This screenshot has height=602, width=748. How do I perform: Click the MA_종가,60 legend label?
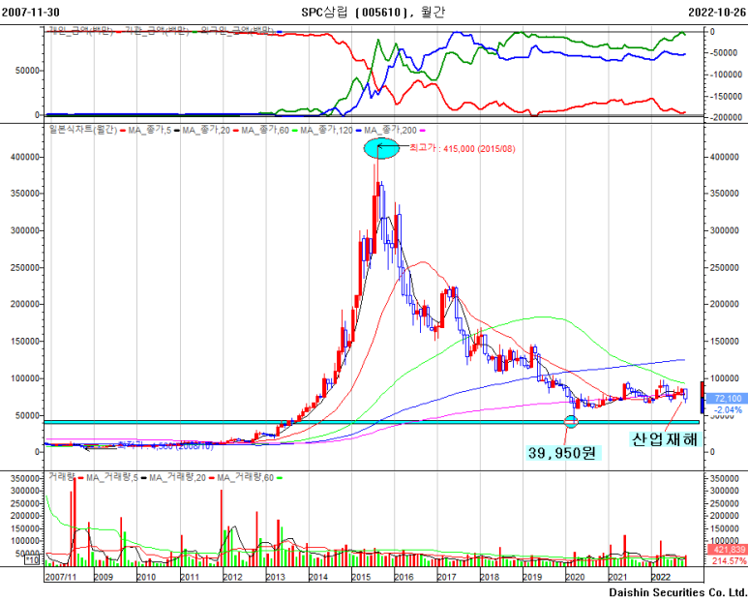pos(265,130)
